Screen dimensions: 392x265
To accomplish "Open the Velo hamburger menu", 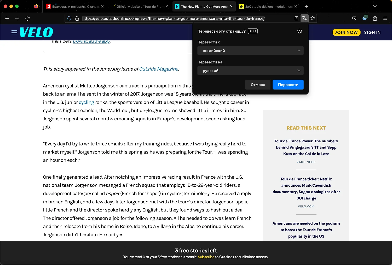I will click(x=14, y=32).
